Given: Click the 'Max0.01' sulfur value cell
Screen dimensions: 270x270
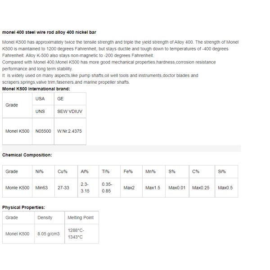Looking at the screenshot, I should pyautogui.click(x=177, y=188).
